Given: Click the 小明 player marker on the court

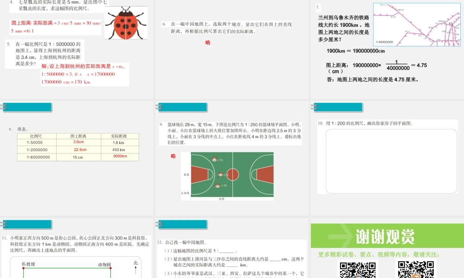Looking at the screenshot, I should click(x=218, y=186).
